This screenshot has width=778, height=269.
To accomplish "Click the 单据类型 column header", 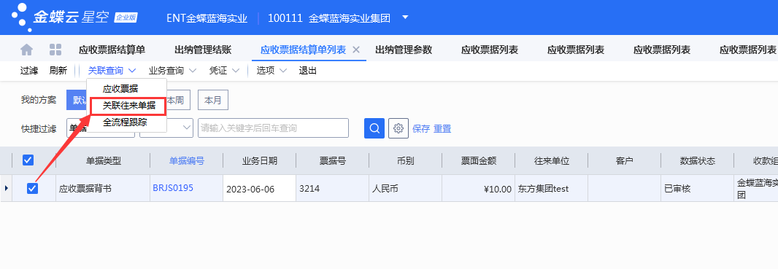I will (x=103, y=160).
